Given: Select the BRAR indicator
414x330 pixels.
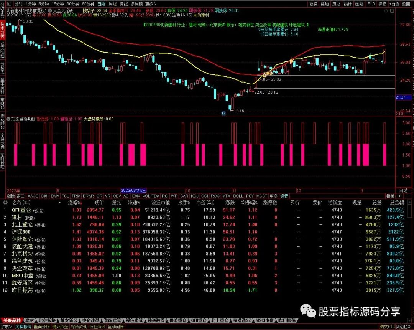Looking at the screenshot, I should coord(88,196).
